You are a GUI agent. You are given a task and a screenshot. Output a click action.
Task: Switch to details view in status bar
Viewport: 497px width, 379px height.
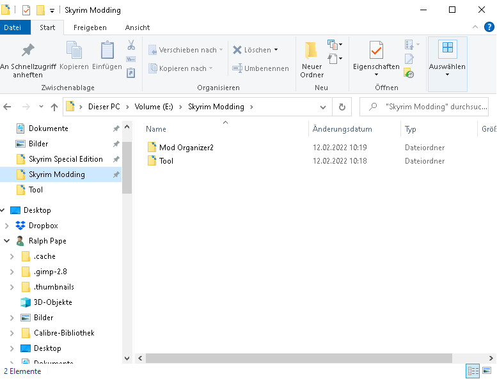click(473, 371)
